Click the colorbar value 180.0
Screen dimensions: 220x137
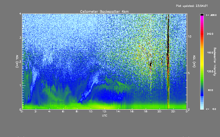point(210,53)
